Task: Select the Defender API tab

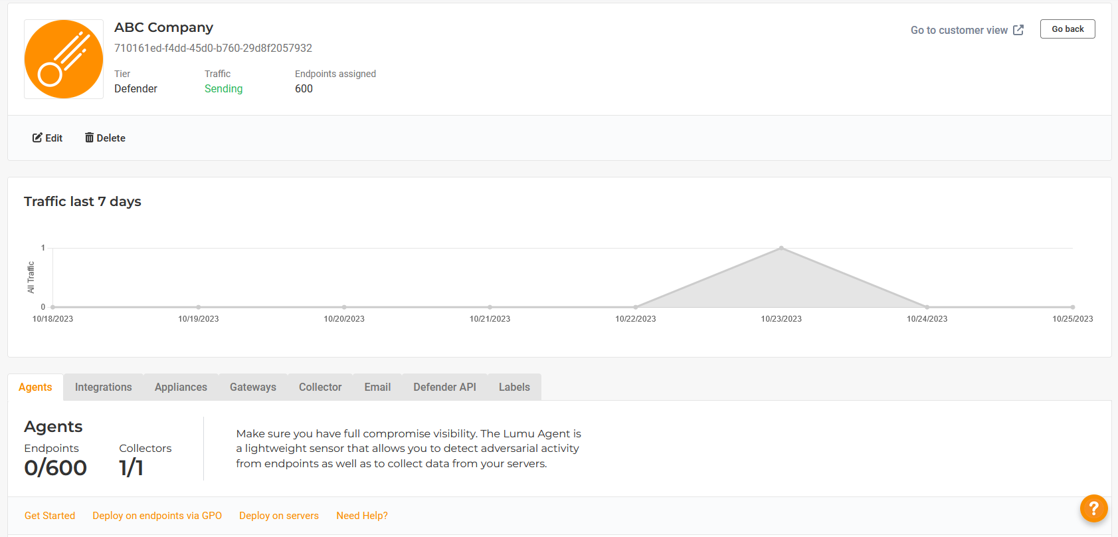Action: tap(444, 387)
